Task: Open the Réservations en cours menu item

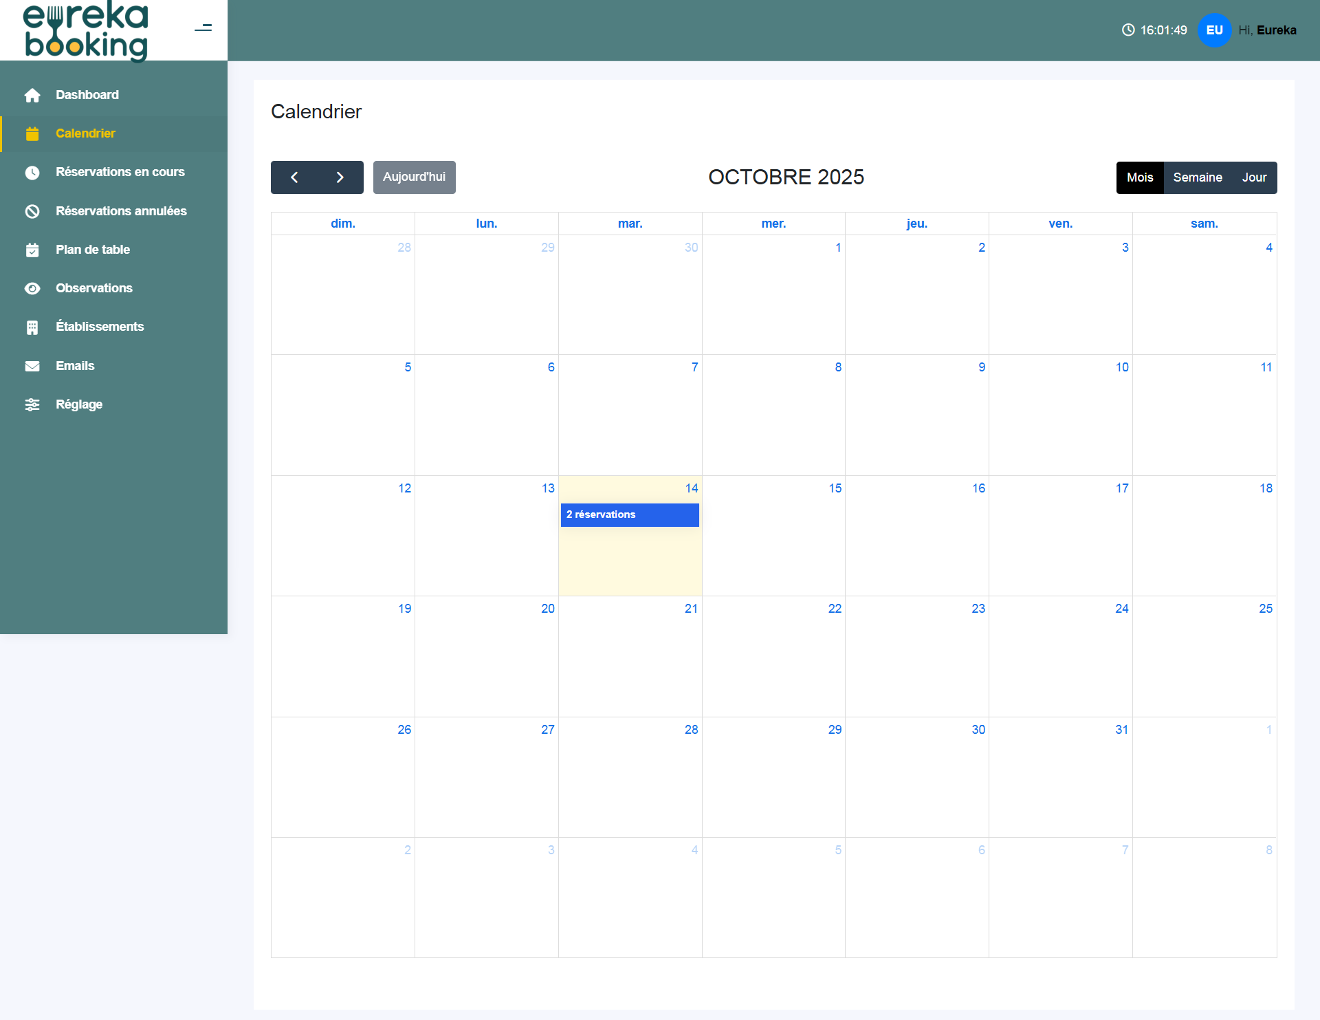Action: [x=120, y=172]
